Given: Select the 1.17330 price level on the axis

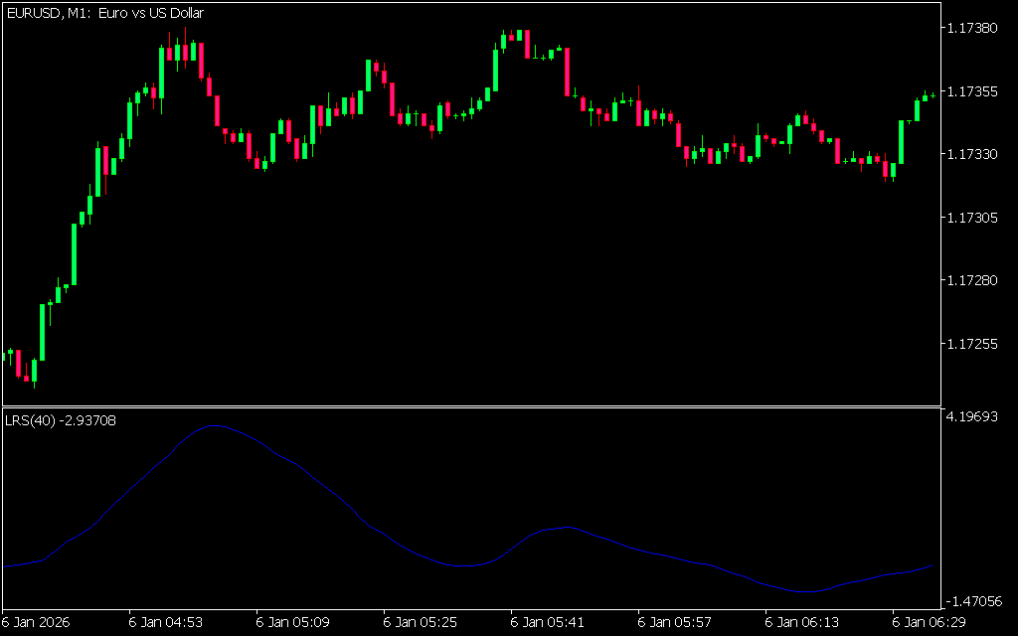Looking at the screenshot, I should pos(975,154).
